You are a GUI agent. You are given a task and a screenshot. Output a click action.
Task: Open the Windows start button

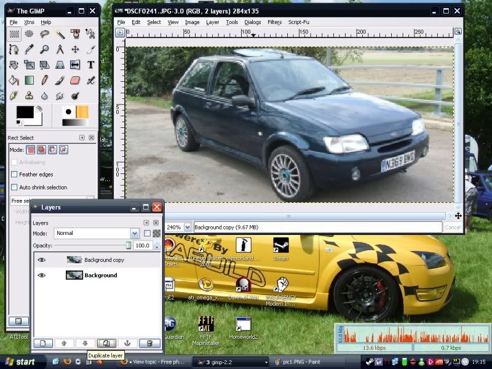[x=20, y=362]
